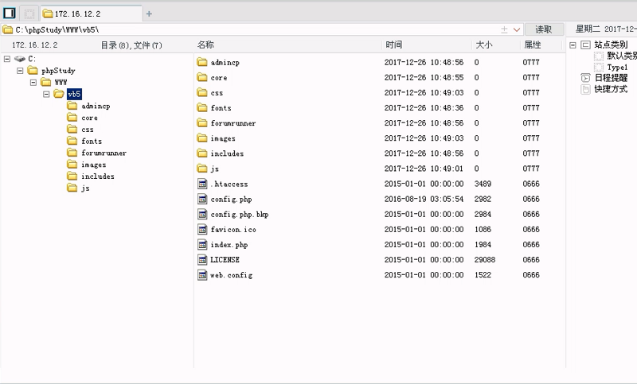The image size is (637, 384).
Task: Open the path history dropdown arrow
Action: click(x=517, y=29)
